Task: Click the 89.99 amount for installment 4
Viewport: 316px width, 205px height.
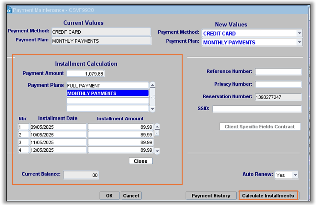Action: (x=120, y=150)
